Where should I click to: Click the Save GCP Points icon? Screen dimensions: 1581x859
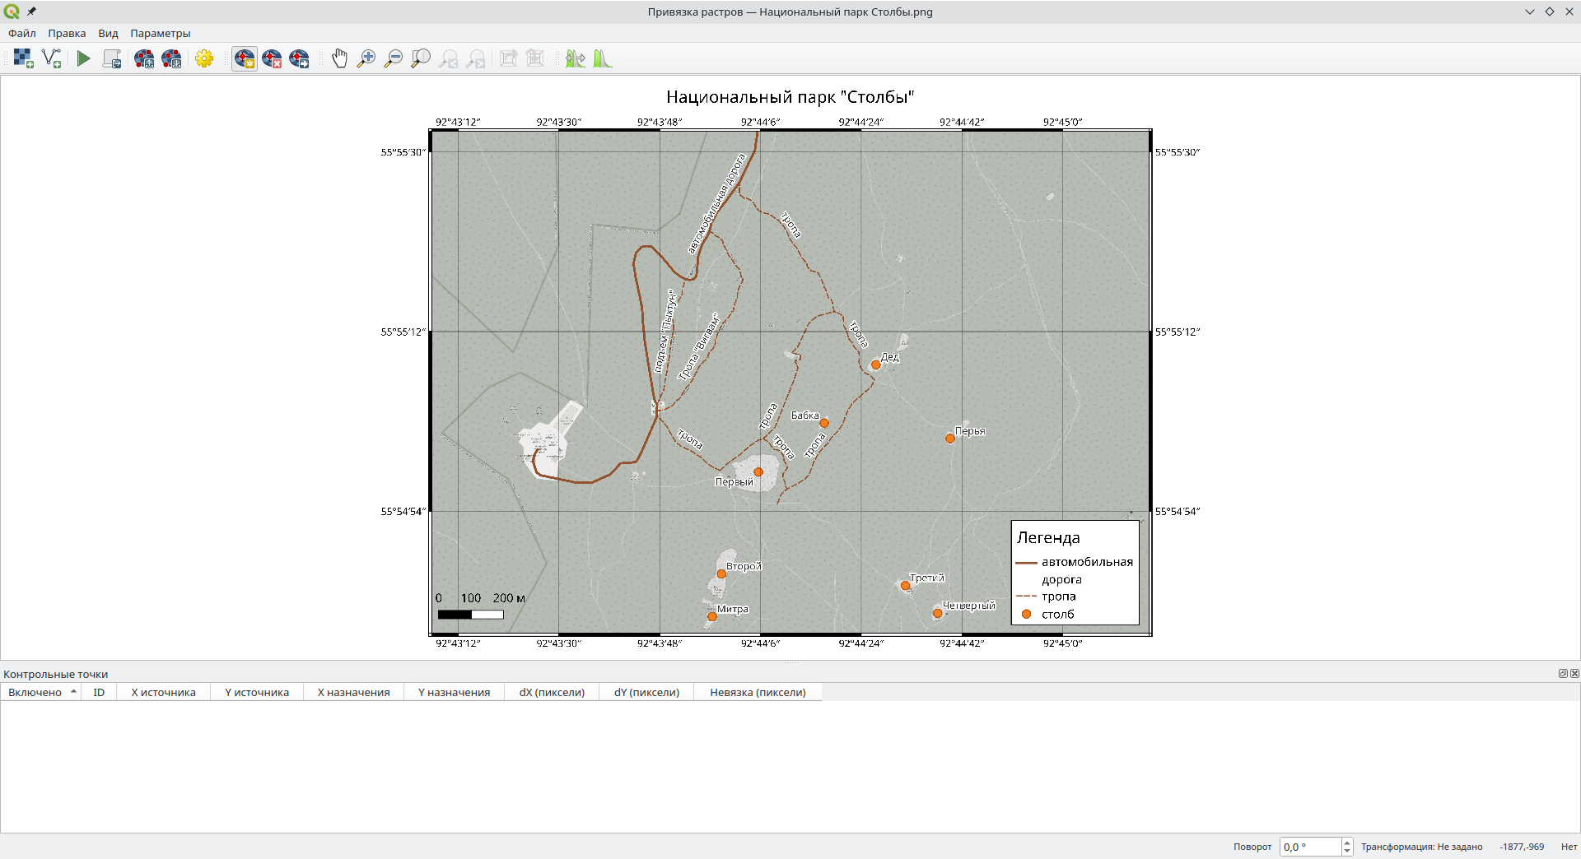171,58
